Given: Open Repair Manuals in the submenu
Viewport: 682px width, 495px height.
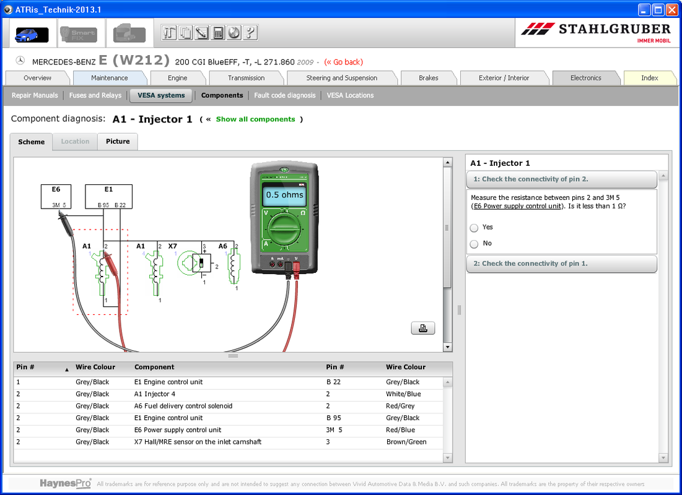Looking at the screenshot, I should coord(35,95).
